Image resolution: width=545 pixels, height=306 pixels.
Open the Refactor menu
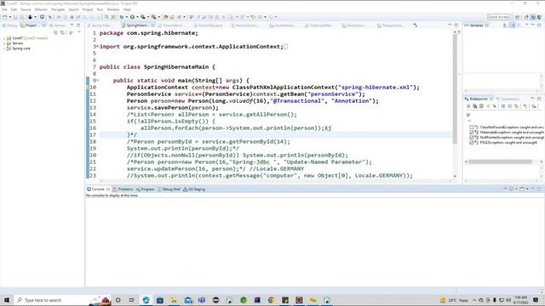[x=41, y=9]
